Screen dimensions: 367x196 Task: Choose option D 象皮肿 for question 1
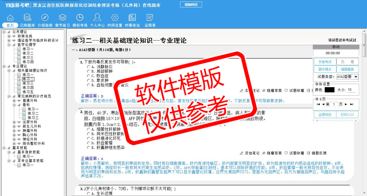(x=88, y=80)
